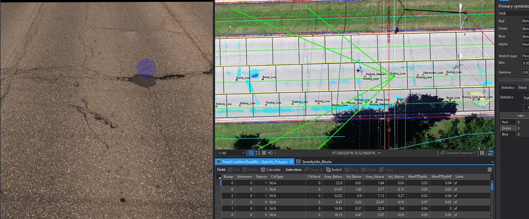This screenshot has width=529, height=219.
Task: Click the CrkType column header
Action: click(x=277, y=177)
